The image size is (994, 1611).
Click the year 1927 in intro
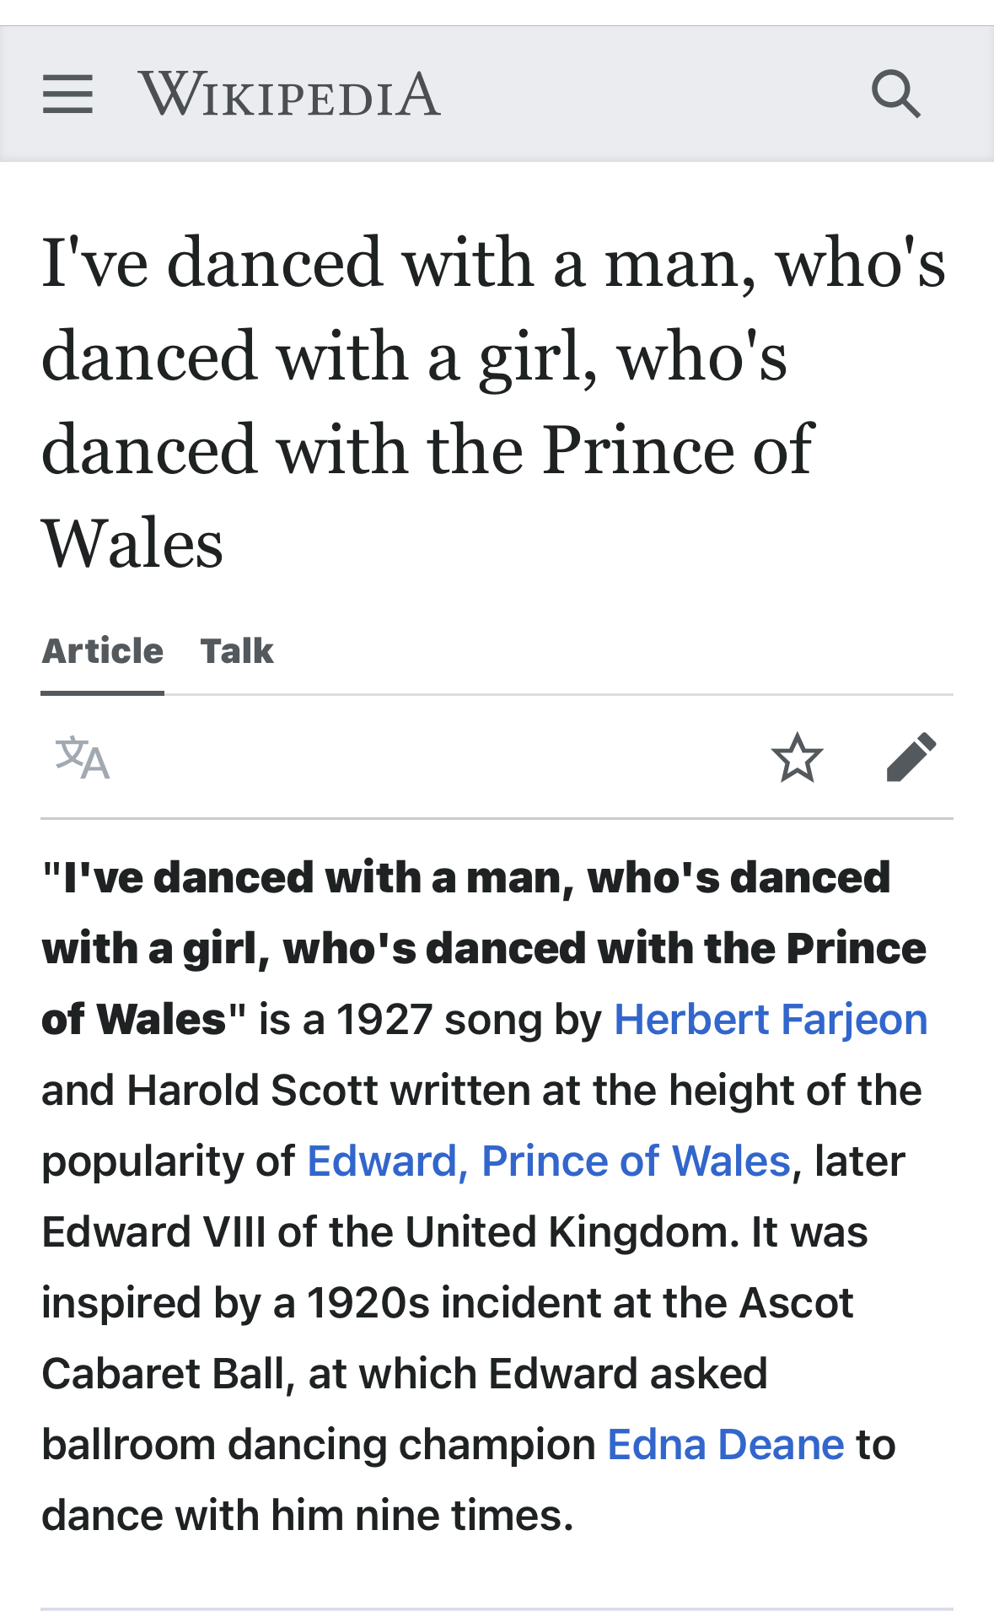[384, 1019]
